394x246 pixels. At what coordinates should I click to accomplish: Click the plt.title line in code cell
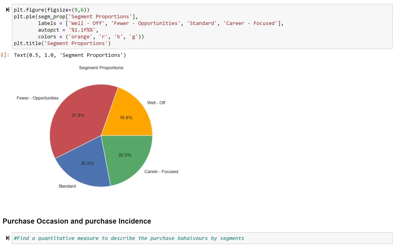(x=62, y=43)
